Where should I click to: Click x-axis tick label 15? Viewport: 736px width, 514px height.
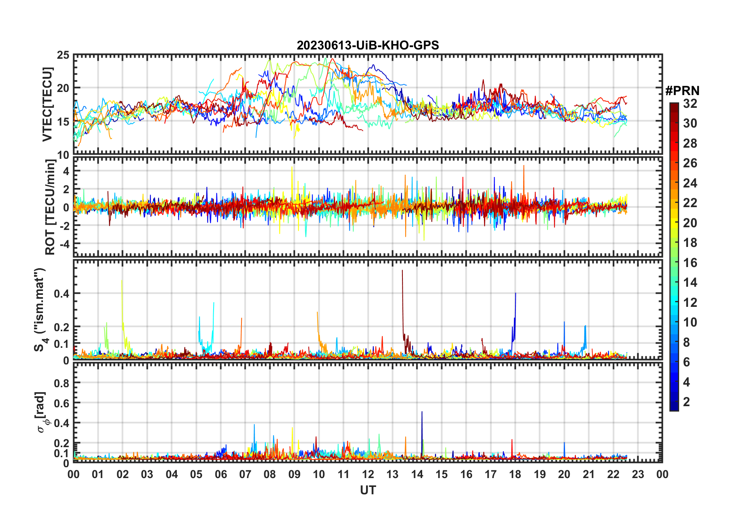pyautogui.click(x=442, y=474)
